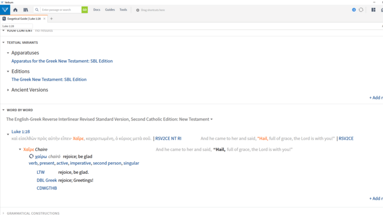Collapse the Apparatuses group
This screenshot has height=215, width=383.
[8, 53]
